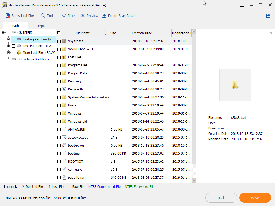Expand the Lost Partition 1 node
This screenshot has height=206, width=275.
click(x=8, y=46)
